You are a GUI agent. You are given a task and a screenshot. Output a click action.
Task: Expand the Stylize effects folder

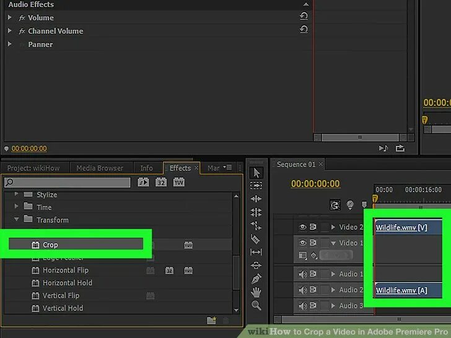pos(16,194)
